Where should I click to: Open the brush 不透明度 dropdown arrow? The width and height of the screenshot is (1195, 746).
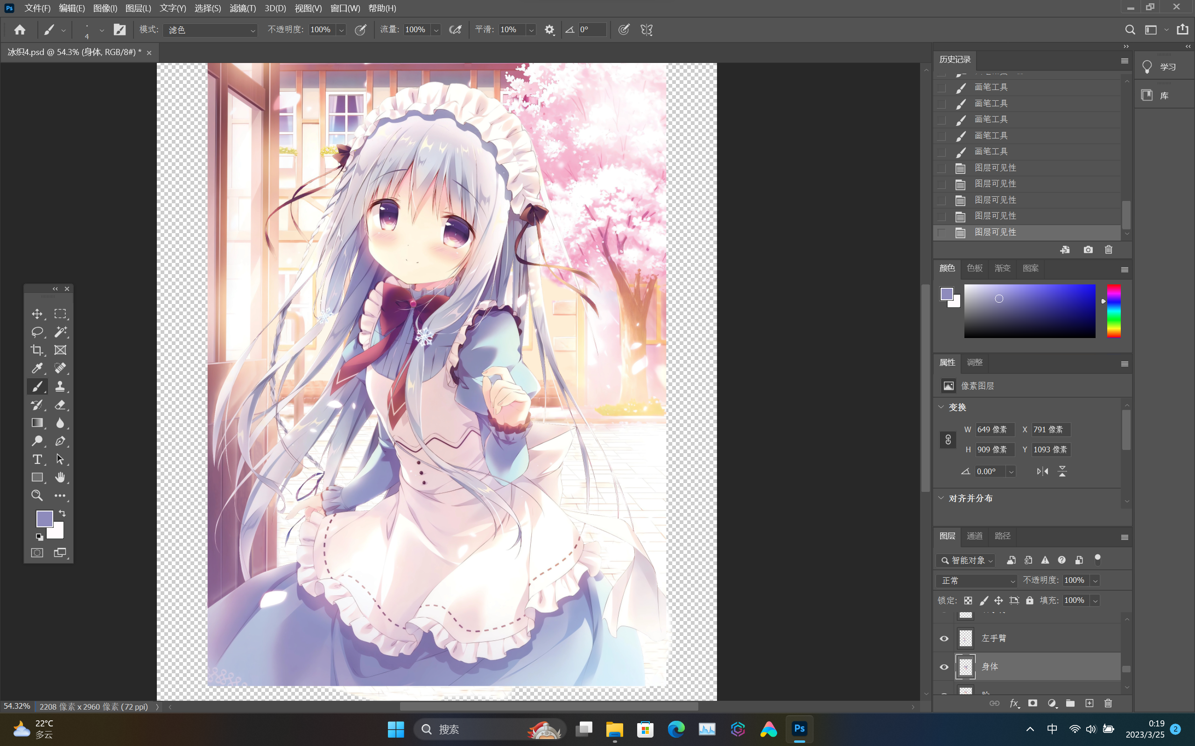(341, 30)
